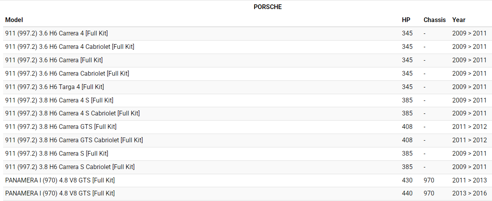Image resolution: width=492 pixels, height=201 pixels.
Task: Click the Model column header
Action: pos(14,20)
